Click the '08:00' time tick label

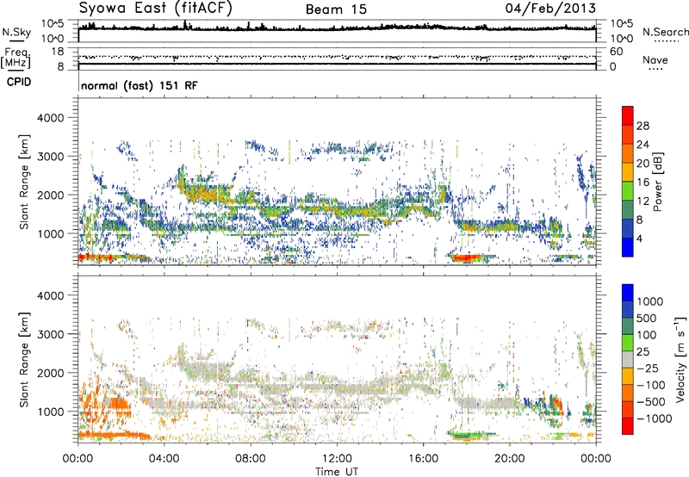click(x=251, y=459)
